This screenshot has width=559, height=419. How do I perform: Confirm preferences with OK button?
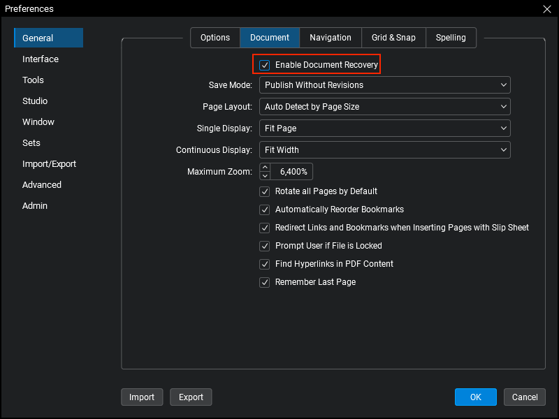click(x=475, y=397)
